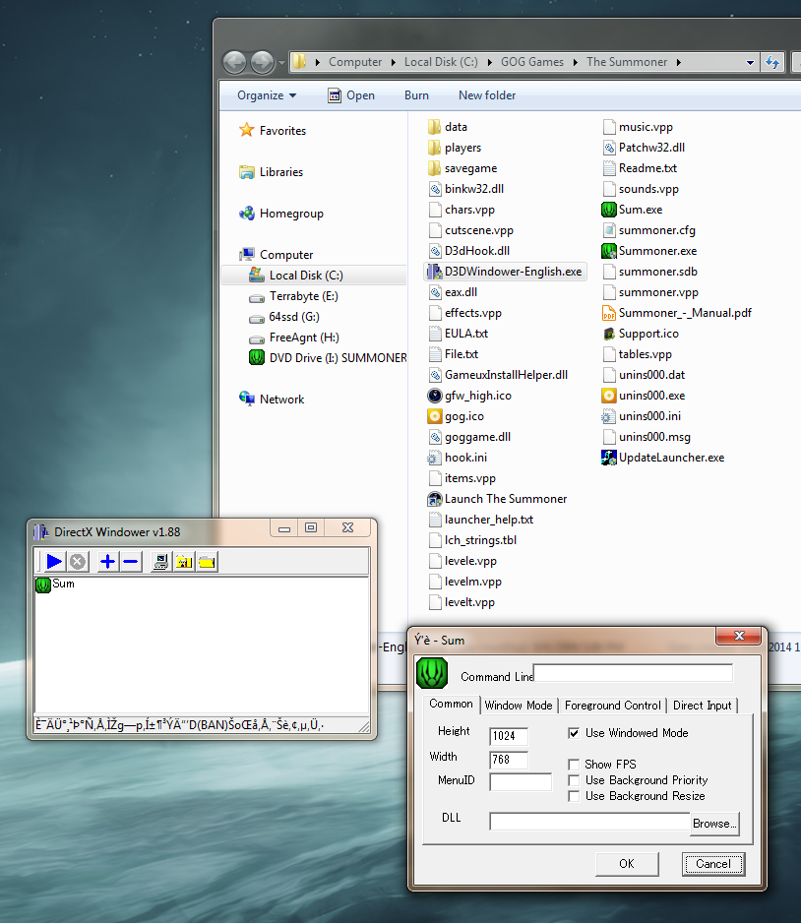Select D3DWindower-English.exe in the file list
The image size is (801, 923).
tap(506, 272)
